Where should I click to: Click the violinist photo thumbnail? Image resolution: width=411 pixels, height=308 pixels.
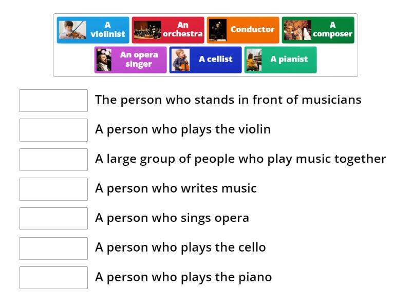click(x=72, y=30)
